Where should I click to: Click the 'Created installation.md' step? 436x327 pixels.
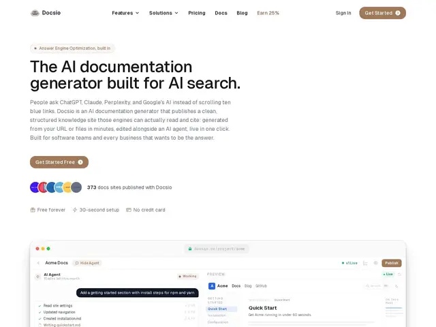62,319
